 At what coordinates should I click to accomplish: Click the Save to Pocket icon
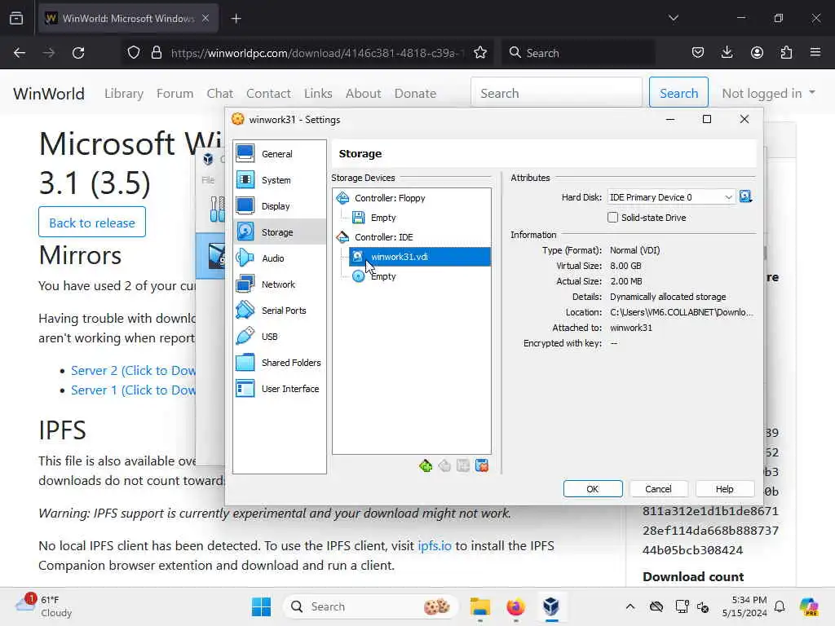pyautogui.click(x=698, y=52)
